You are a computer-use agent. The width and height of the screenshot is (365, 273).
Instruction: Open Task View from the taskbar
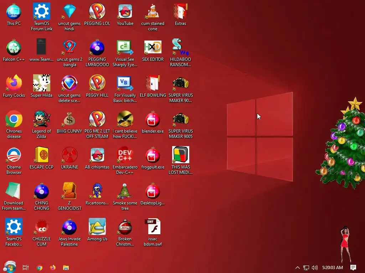pos(26,267)
